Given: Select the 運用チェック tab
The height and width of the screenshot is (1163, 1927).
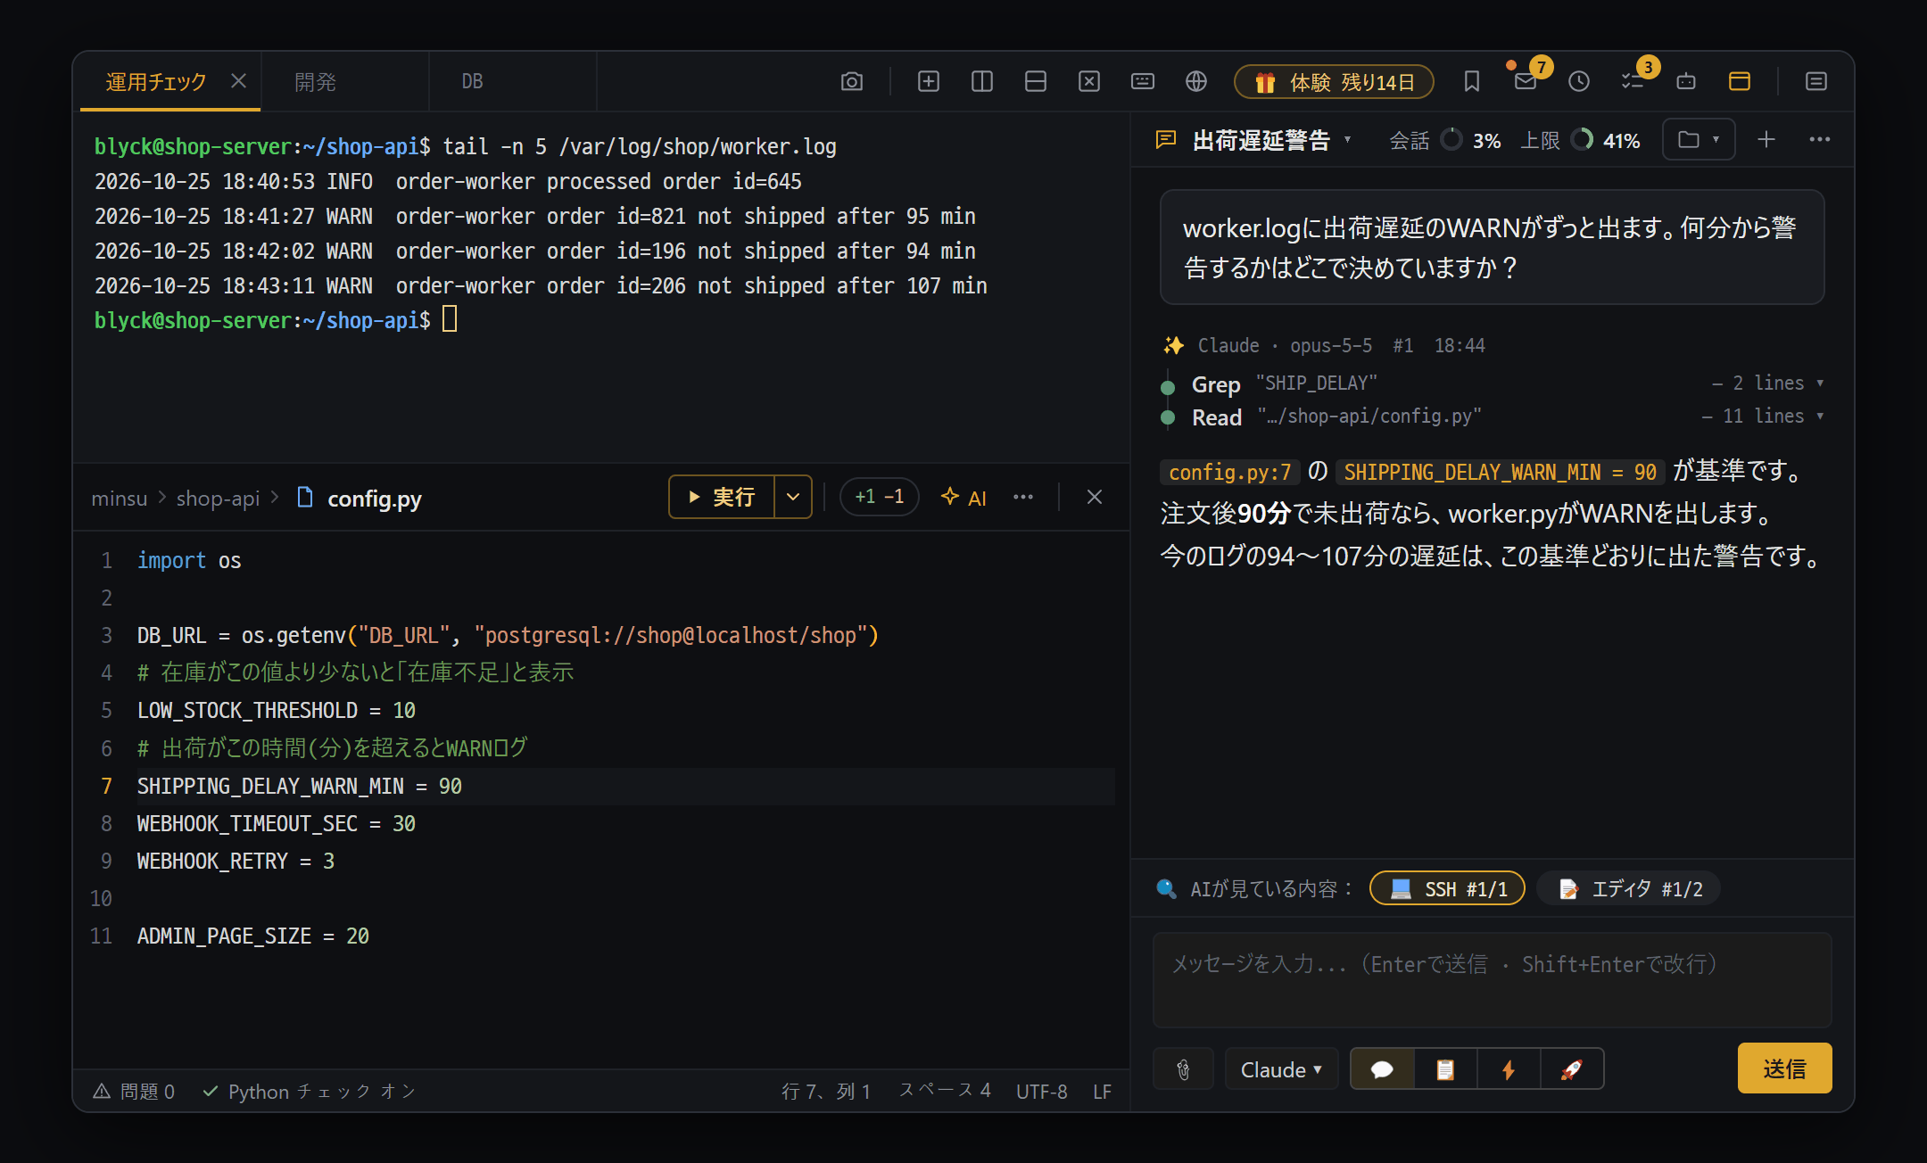Looking at the screenshot, I should point(156,82).
